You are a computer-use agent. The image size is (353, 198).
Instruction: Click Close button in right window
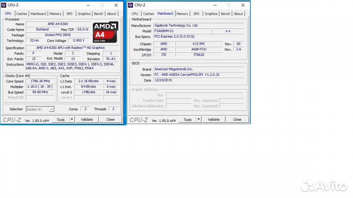pos(237,119)
